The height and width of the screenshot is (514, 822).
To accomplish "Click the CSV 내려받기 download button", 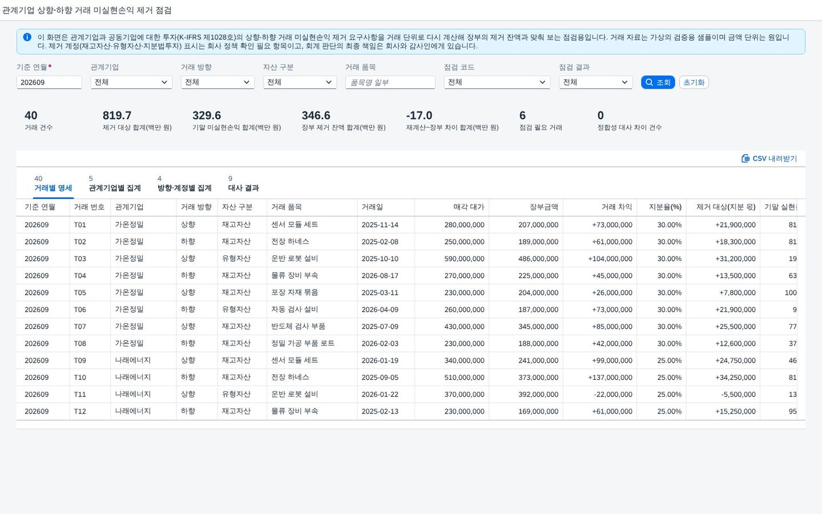I will (769, 158).
